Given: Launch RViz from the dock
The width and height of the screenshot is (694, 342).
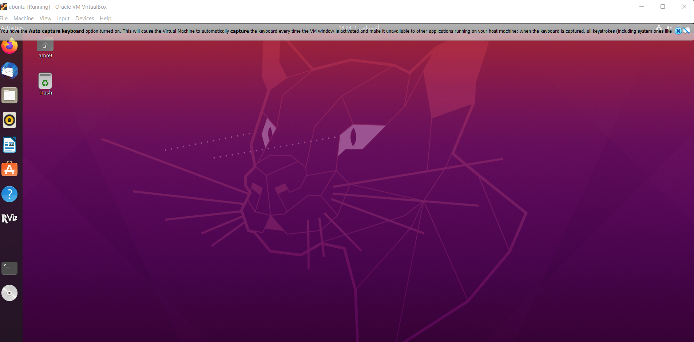Looking at the screenshot, I should click(x=9, y=218).
